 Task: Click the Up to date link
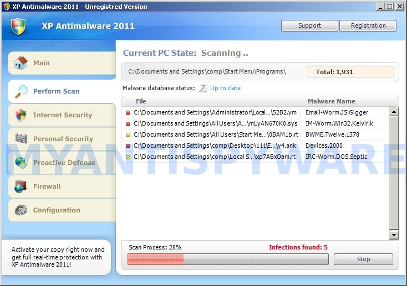[x=225, y=88]
